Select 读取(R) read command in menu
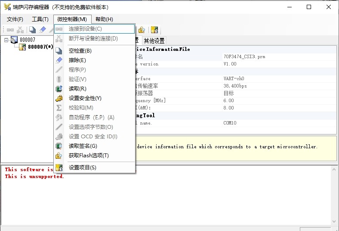Viewport: 339px width, 231px height. pyautogui.click(x=94, y=89)
